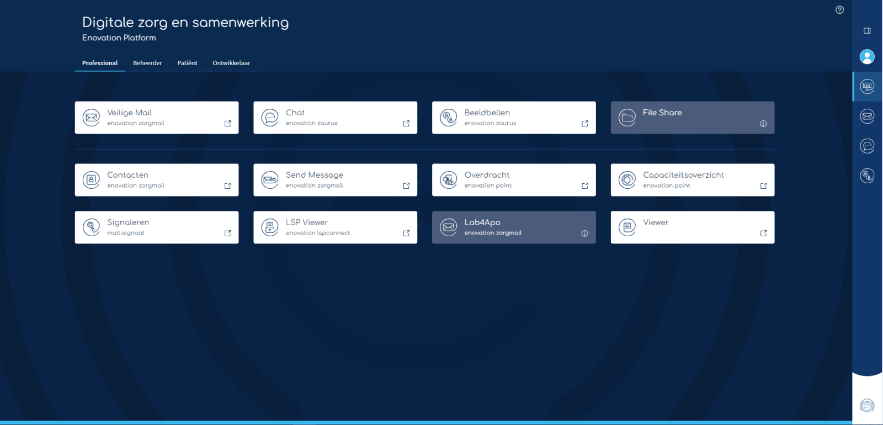Select the platform dashboard sidebar icon
Image resolution: width=883 pixels, height=425 pixels.
[x=867, y=86]
